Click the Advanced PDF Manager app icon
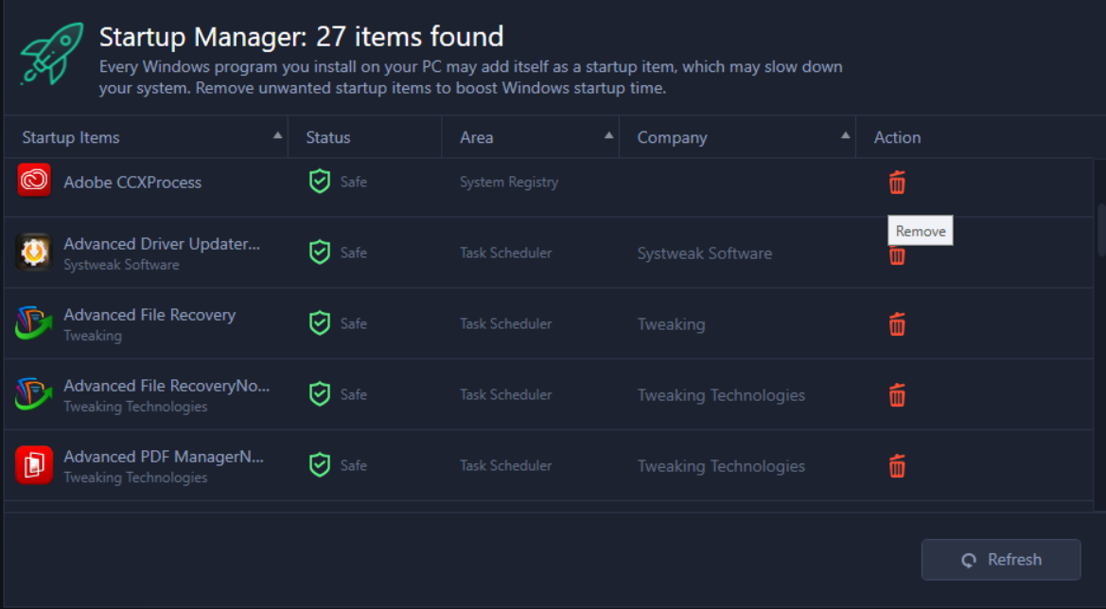The height and width of the screenshot is (609, 1106). pyautogui.click(x=32, y=464)
